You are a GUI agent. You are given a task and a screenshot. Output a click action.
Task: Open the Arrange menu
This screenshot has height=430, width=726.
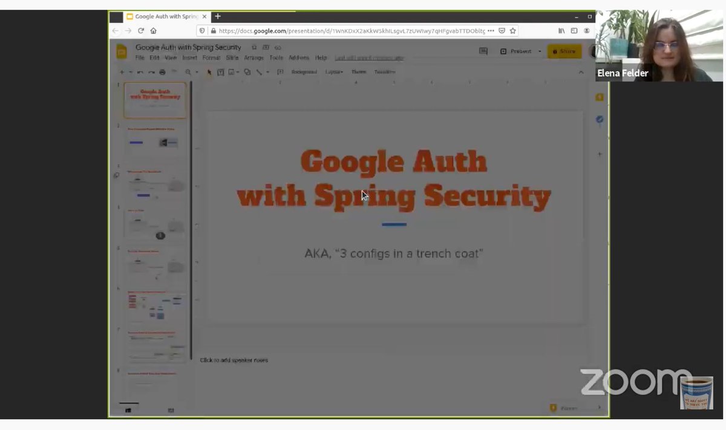(253, 58)
